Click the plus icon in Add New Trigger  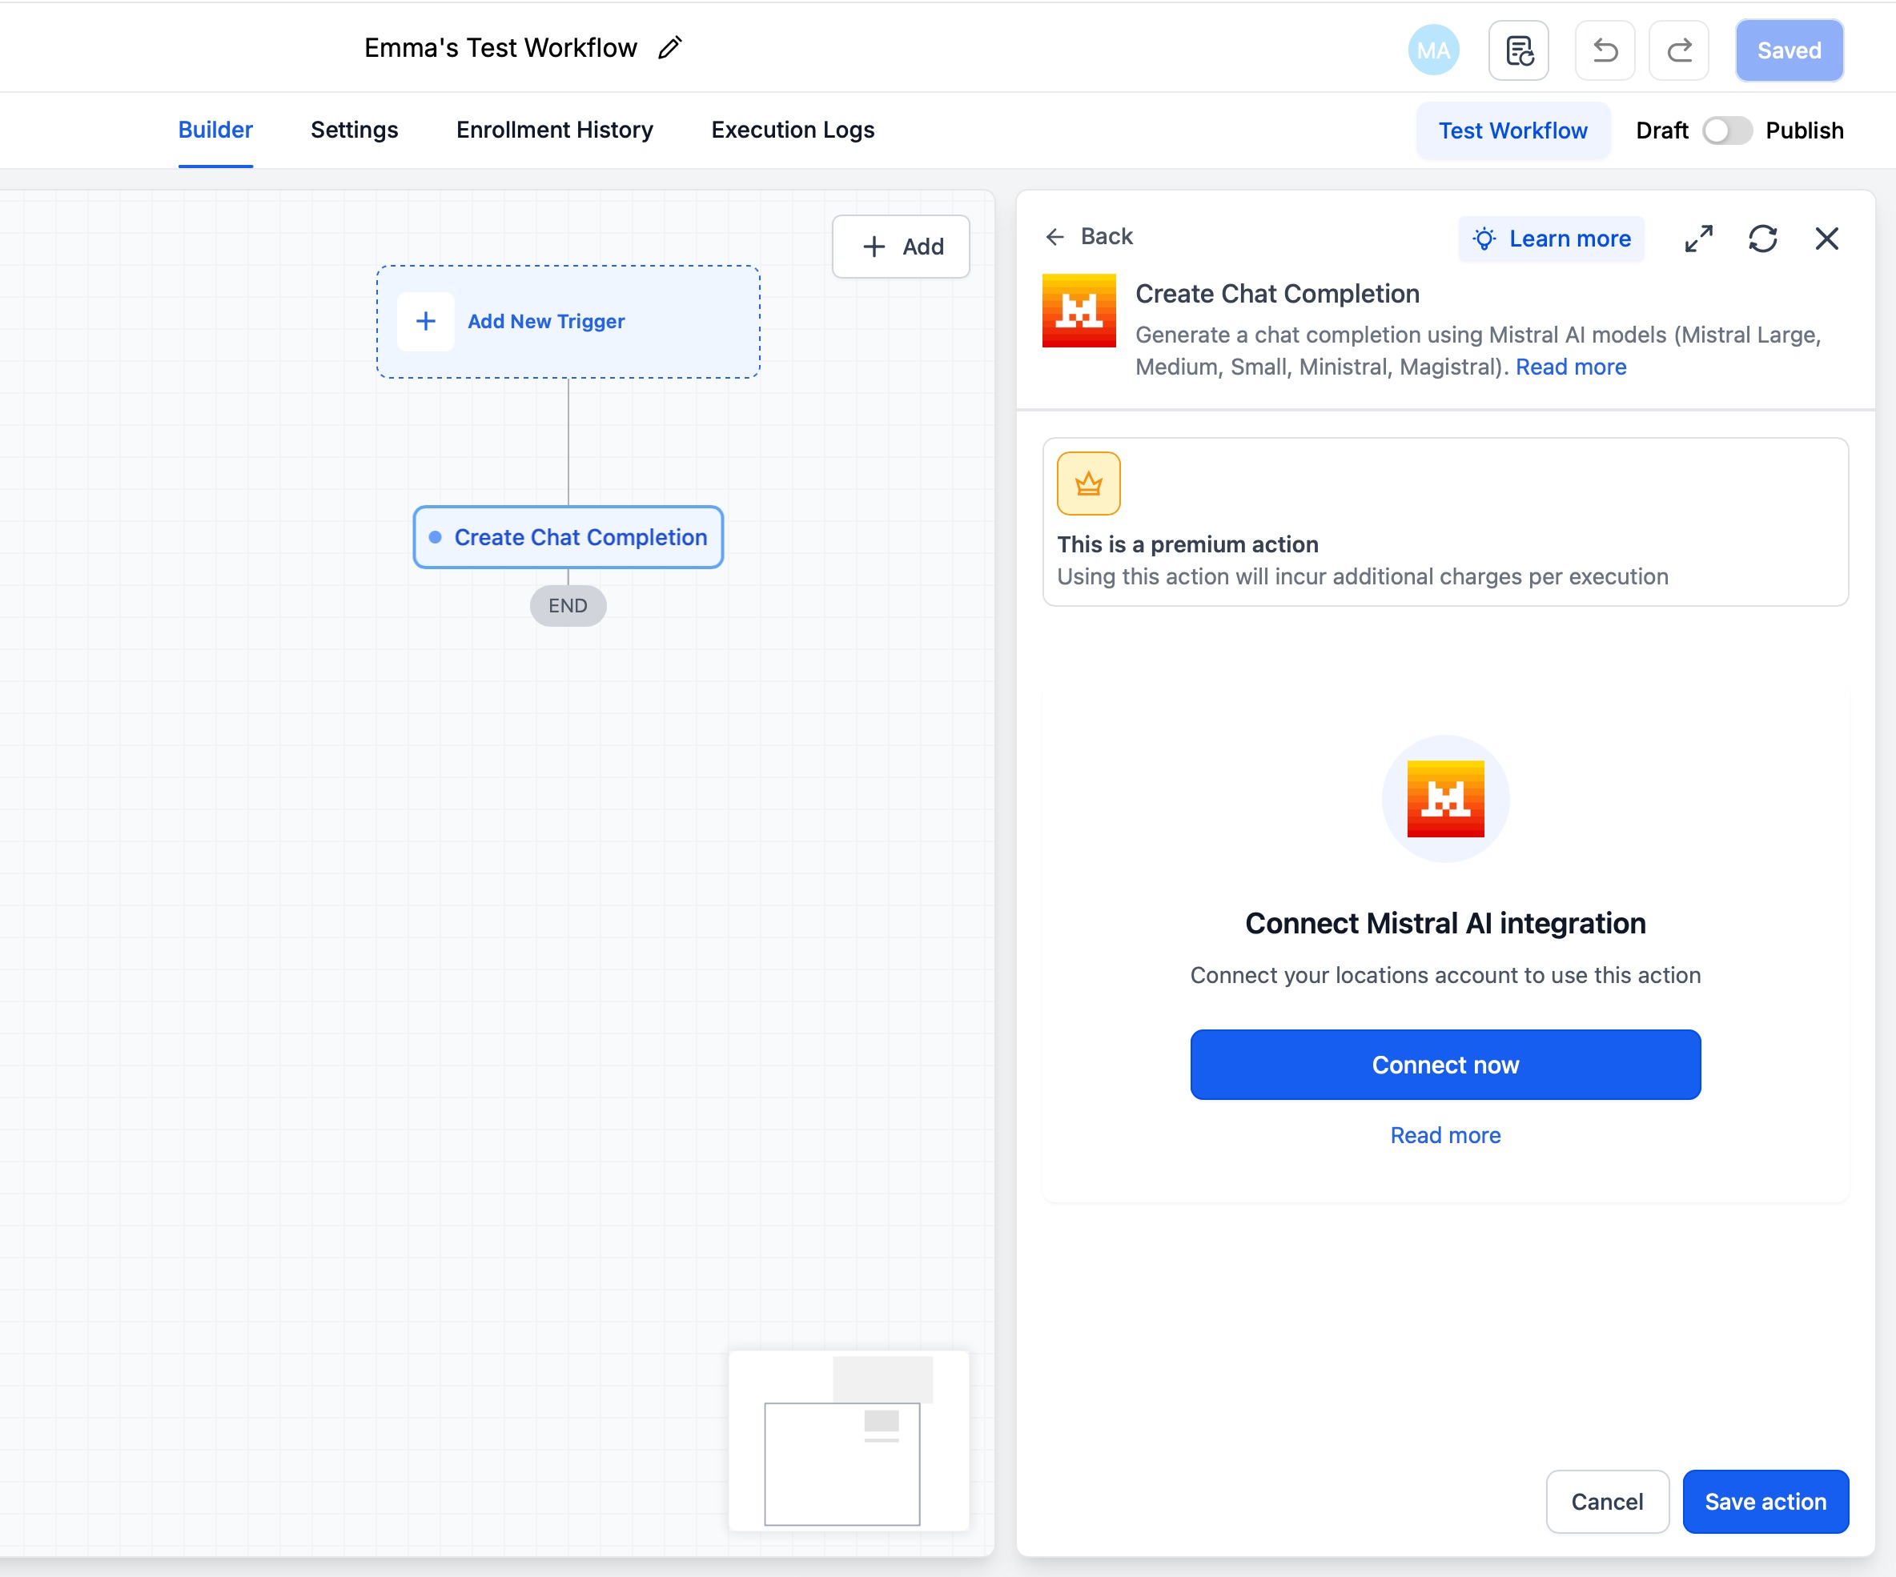[425, 321]
